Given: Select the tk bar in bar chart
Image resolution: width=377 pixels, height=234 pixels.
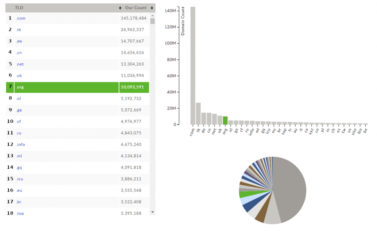Looking at the screenshot, I should coord(198,113).
